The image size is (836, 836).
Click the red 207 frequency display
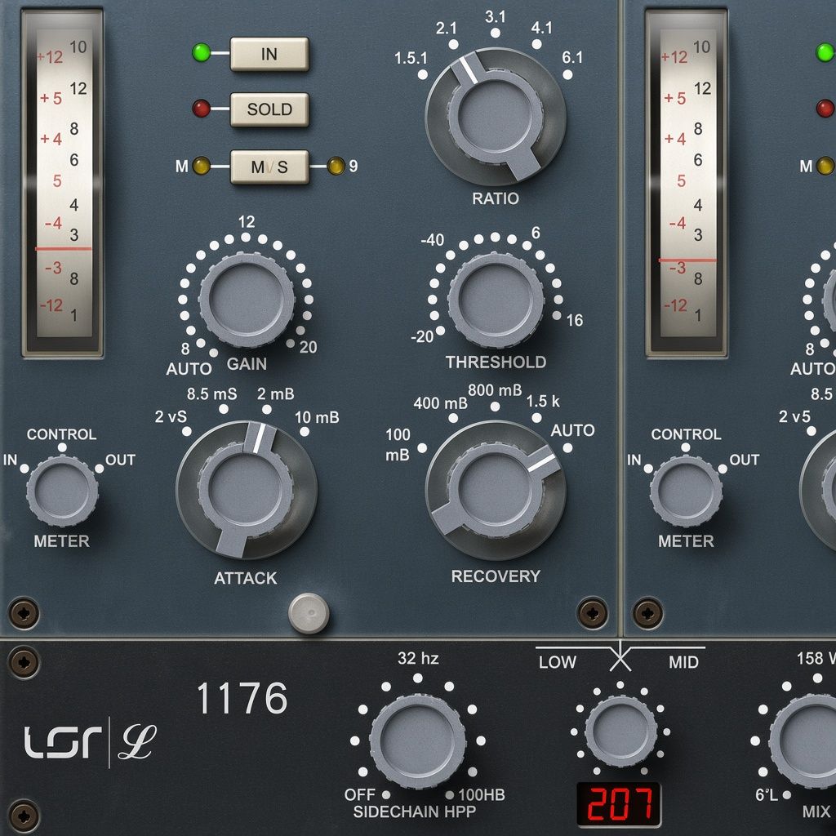(619, 804)
